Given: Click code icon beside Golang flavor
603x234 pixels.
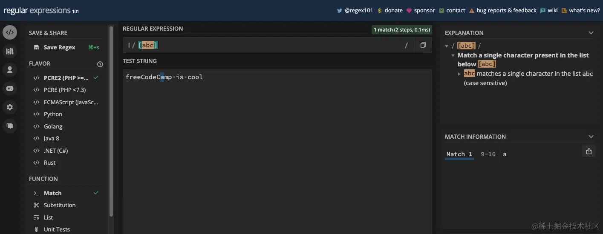Looking at the screenshot, I should tap(36, 126).
